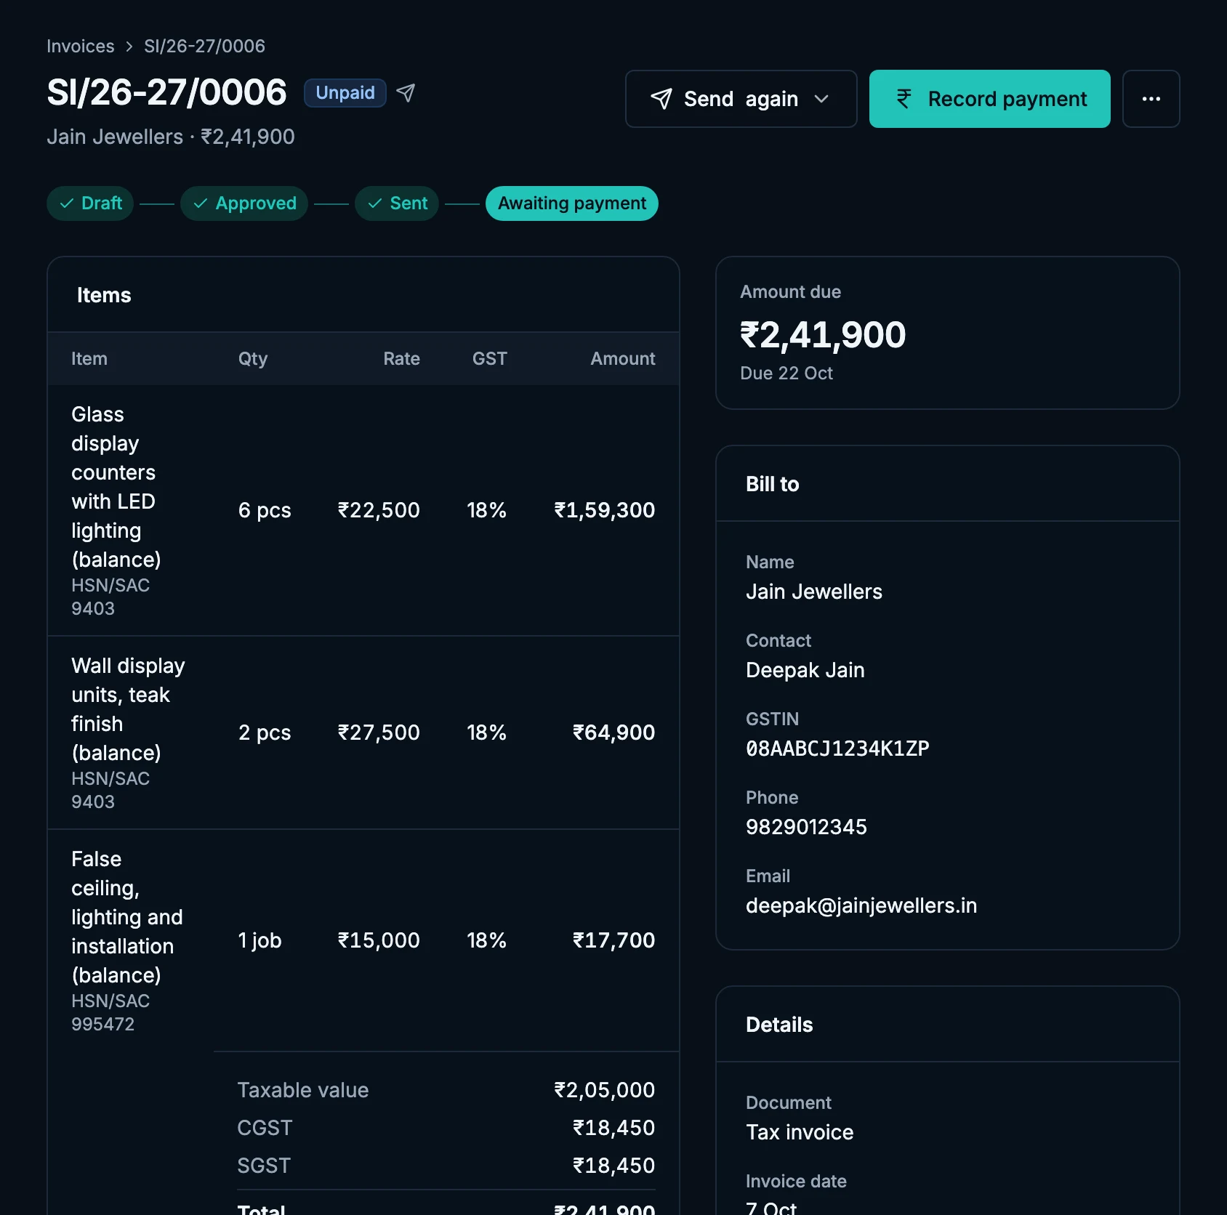Viewport: 1227px width, 1215px height.
Task: Click the HSN/SAC 995472 code
Action: coord(110,1012)
